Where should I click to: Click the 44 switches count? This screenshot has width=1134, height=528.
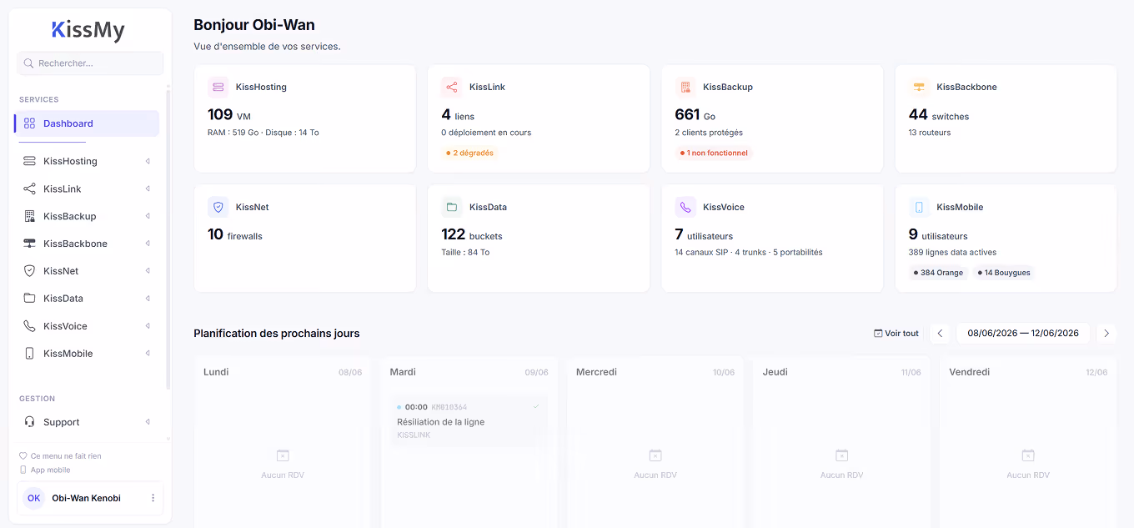click(x=939, y=115)
